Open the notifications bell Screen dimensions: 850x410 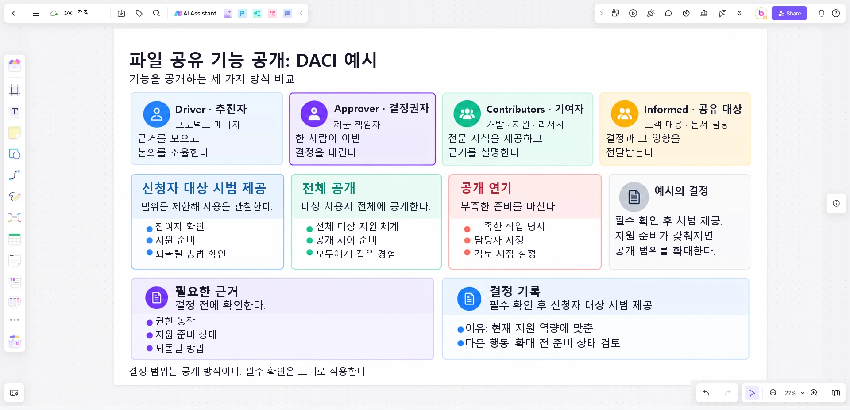click(822, 13)
